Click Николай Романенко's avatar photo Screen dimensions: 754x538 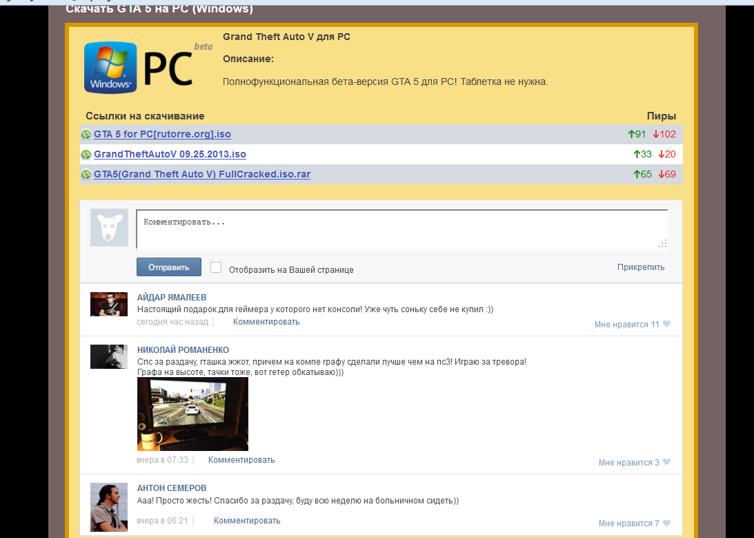tap(109, 356)
